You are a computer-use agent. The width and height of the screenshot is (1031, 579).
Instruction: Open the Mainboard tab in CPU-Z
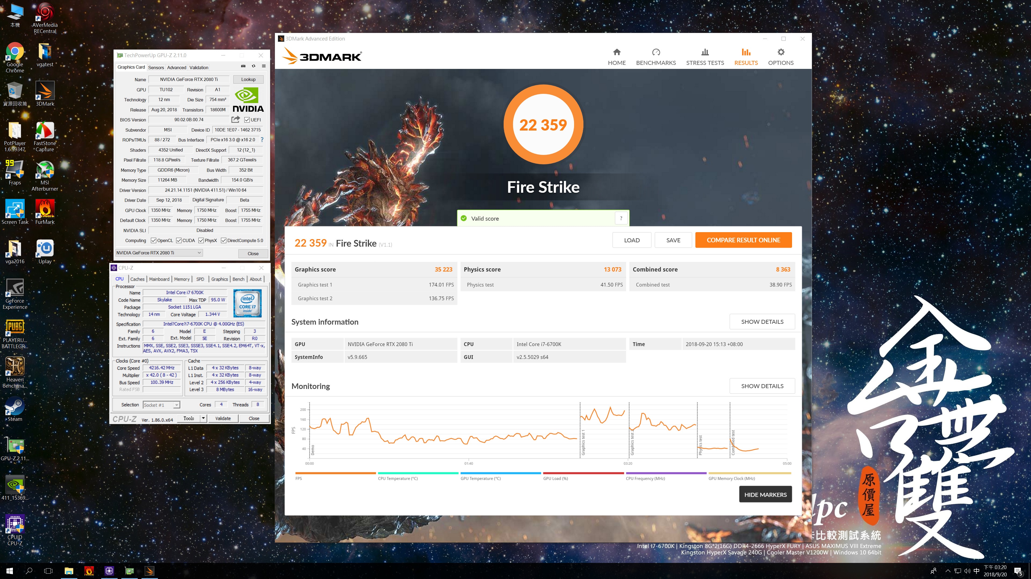(159, 279)
